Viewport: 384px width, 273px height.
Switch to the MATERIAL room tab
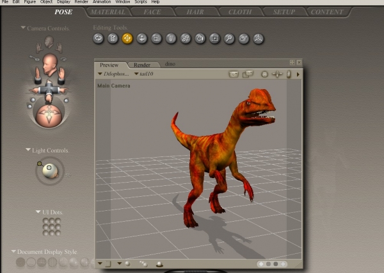pyautogui.click(x=108, y=12)
